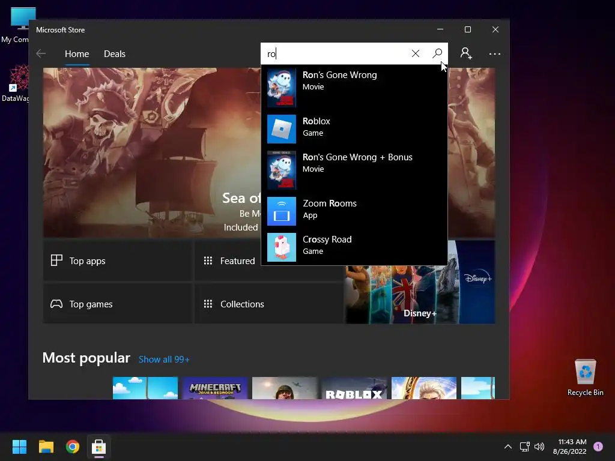Open the notification badge in the tray
Viewport: 615px width, 461px height.
[x=598, y=447]
